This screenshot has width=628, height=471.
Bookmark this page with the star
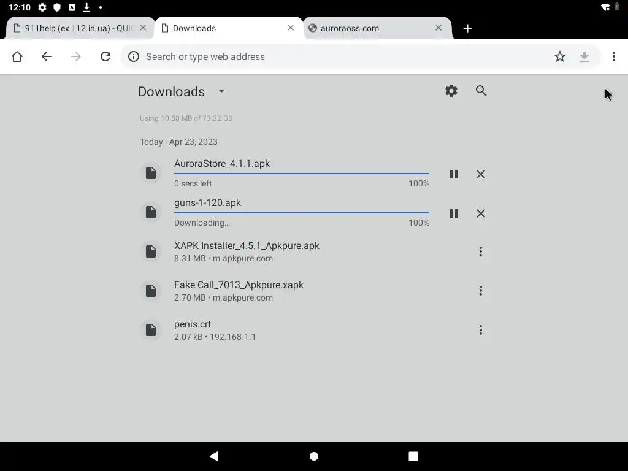click(x=559, y=56)
